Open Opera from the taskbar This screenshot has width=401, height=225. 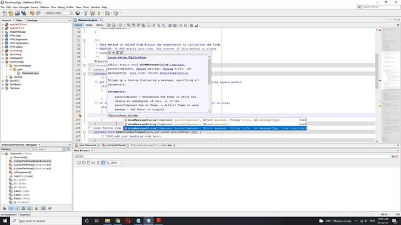click(x=128, y=221)
